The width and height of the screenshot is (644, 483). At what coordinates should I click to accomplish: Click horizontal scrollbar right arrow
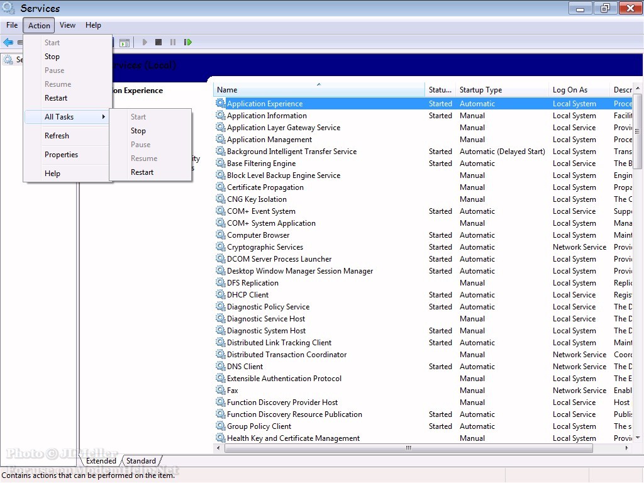pos(626,448)
